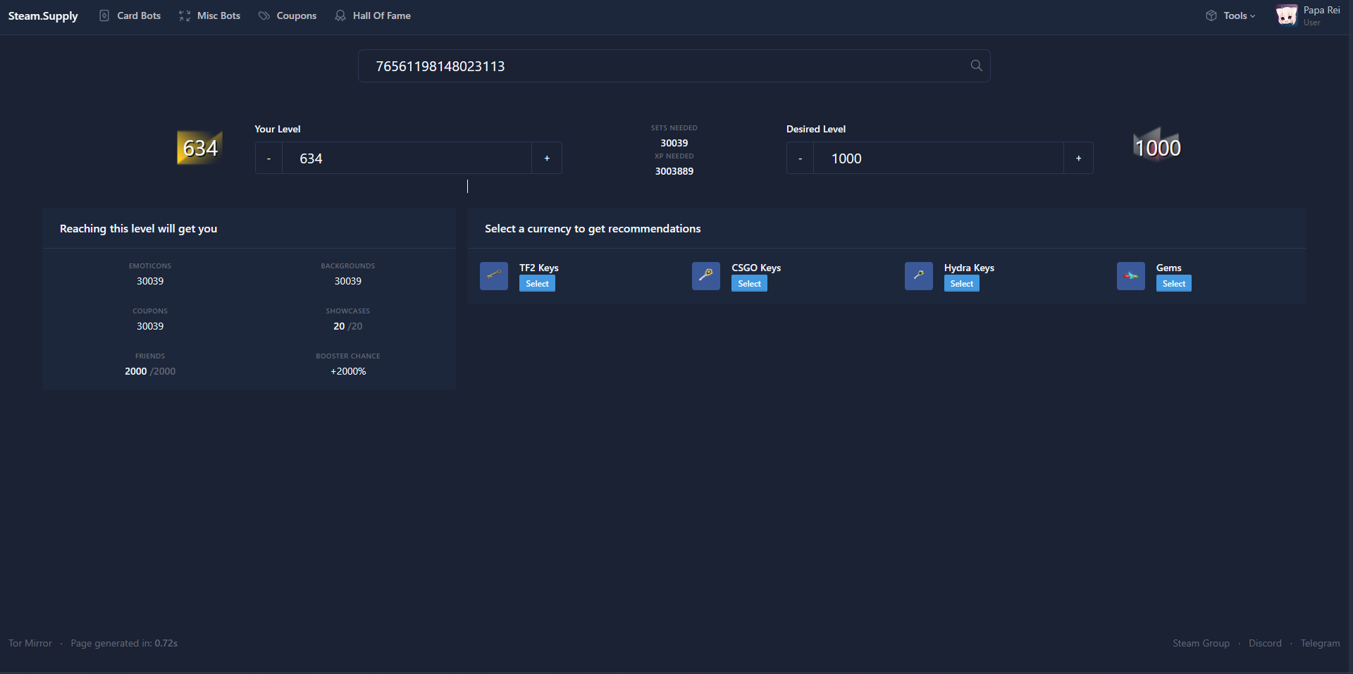Click the Card Bots nav icon

[x=104, y=15]
